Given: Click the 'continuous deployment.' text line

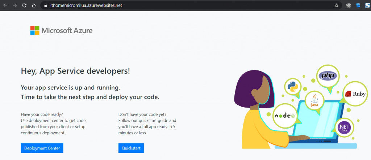Looking at the screenshot, I should (x=43, y=133).
